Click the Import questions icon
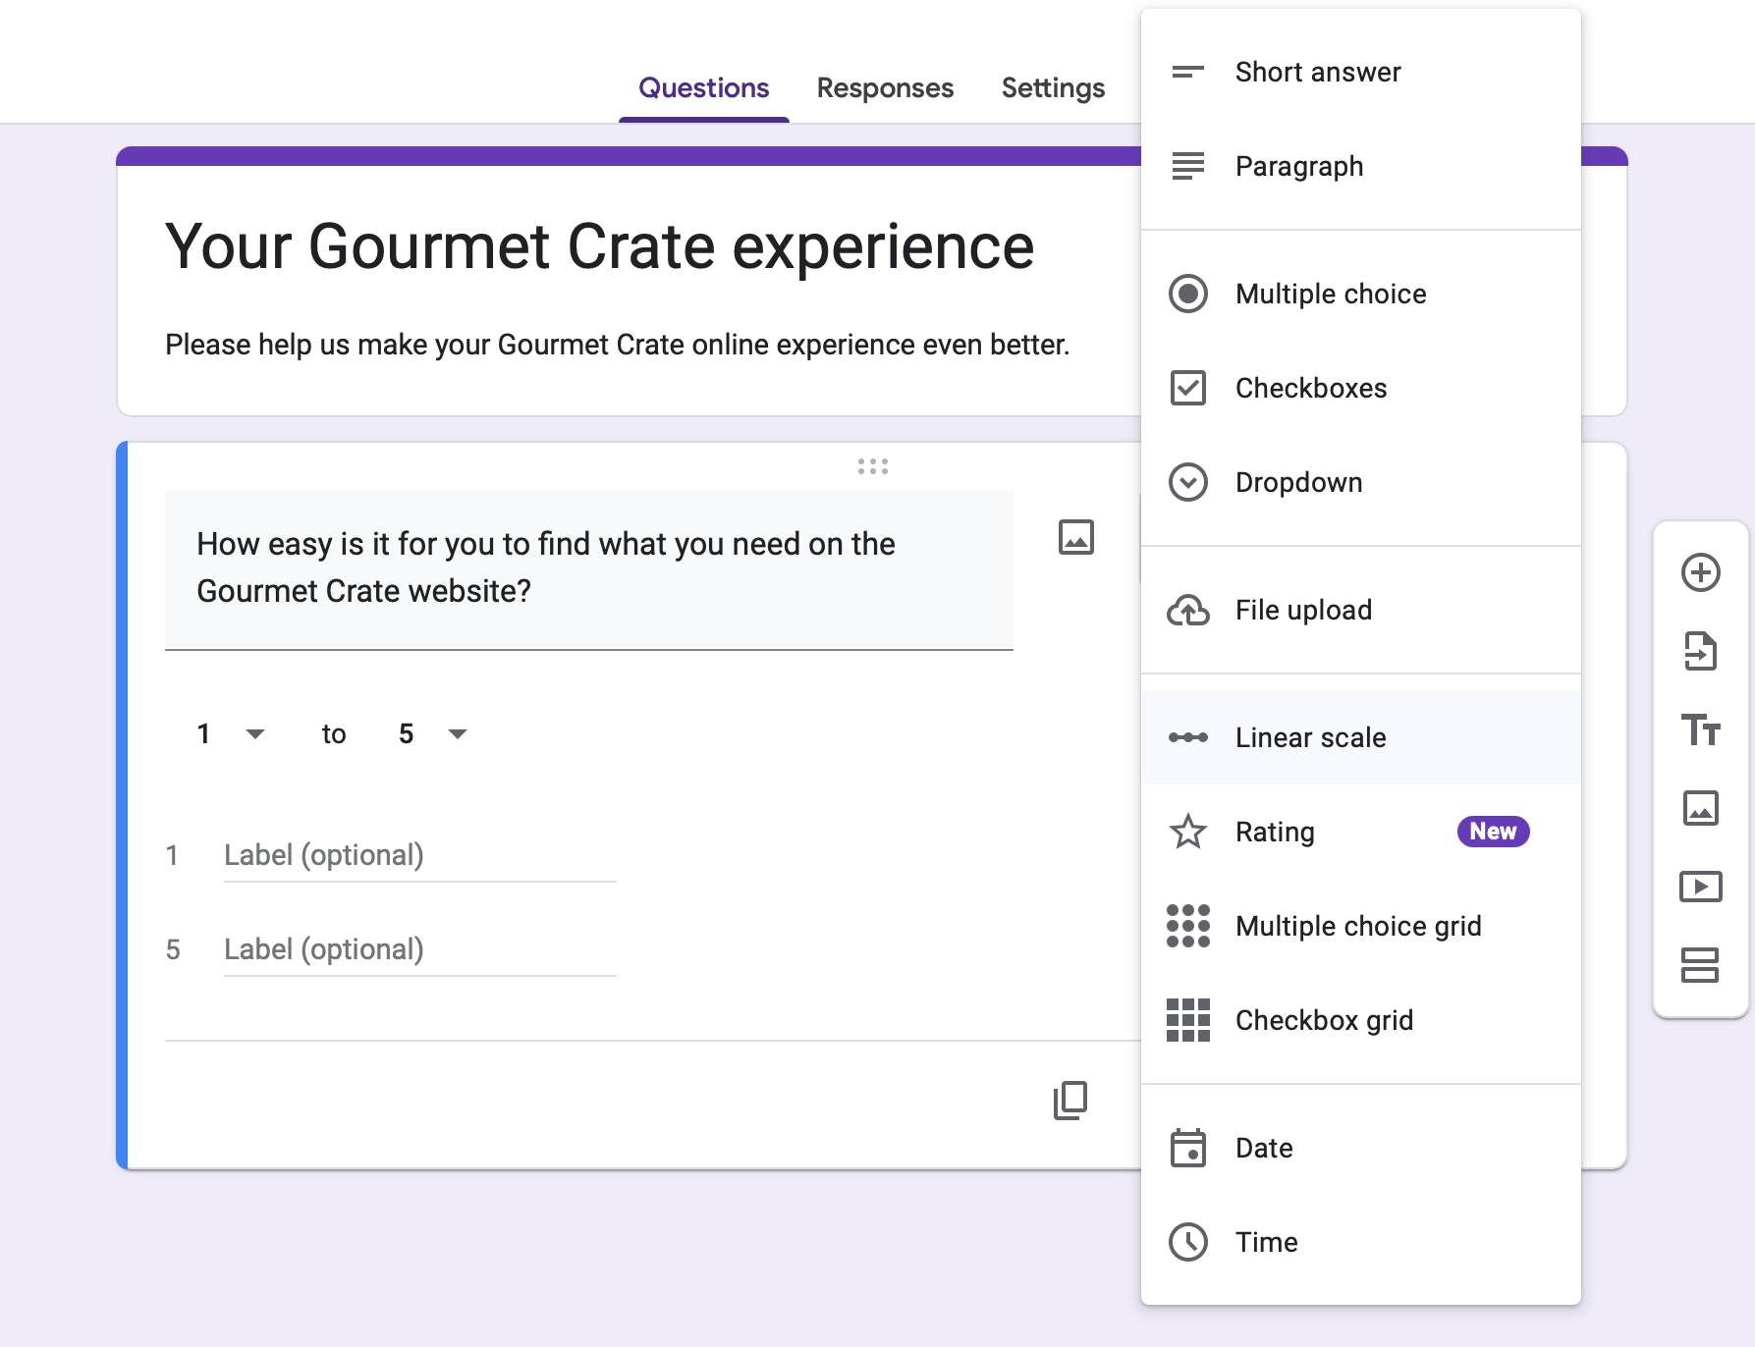 pyautogui.click(x=1700, y=651)
